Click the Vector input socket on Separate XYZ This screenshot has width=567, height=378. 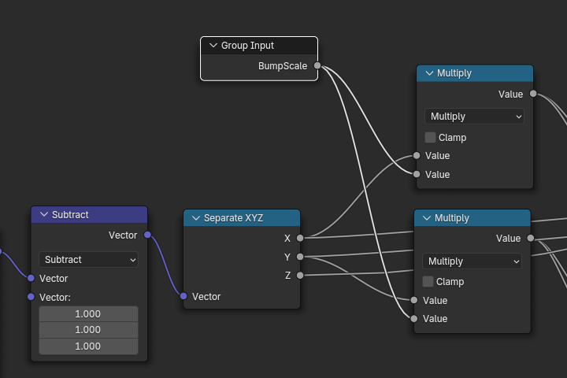coord(183,297)
